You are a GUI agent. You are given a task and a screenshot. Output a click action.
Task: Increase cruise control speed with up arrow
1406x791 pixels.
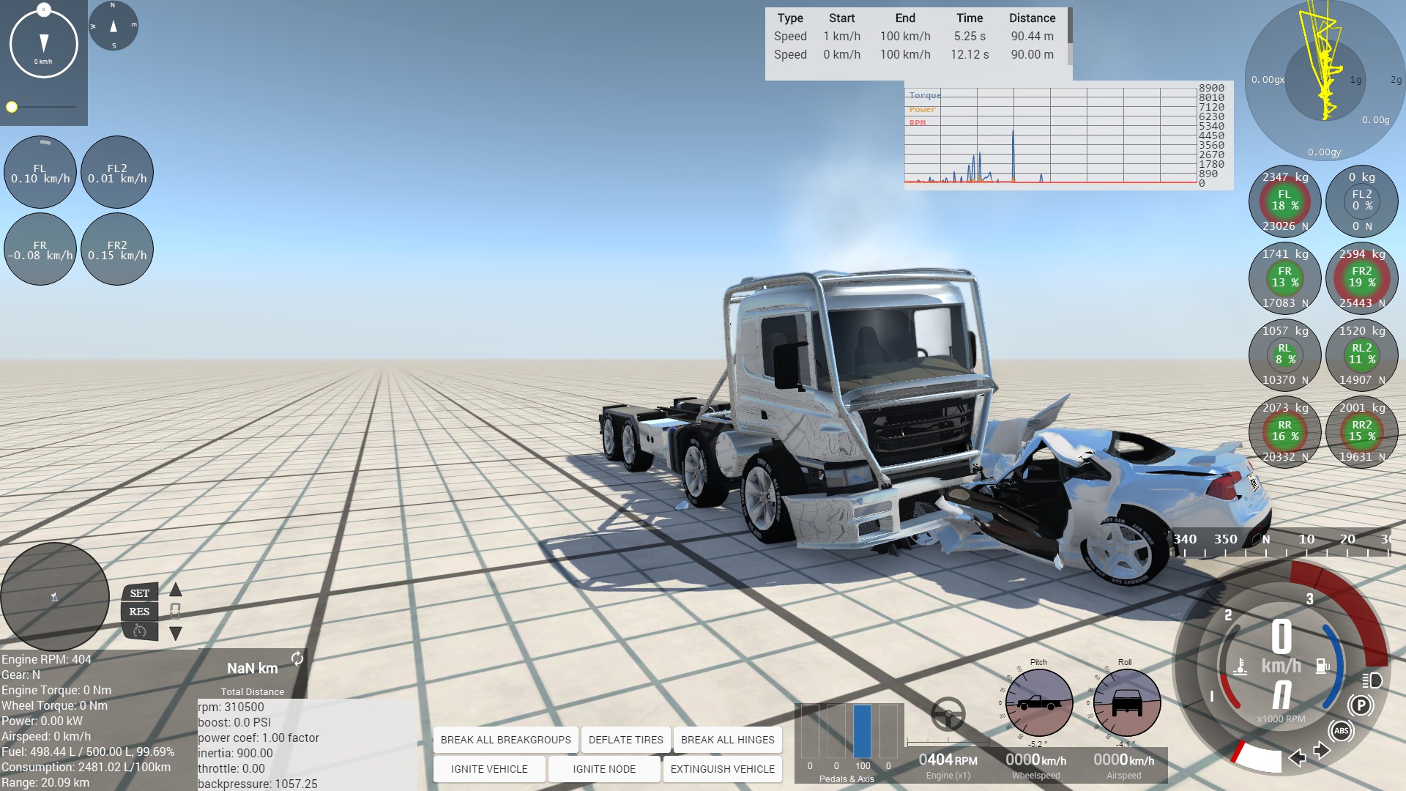coord(176,590)
